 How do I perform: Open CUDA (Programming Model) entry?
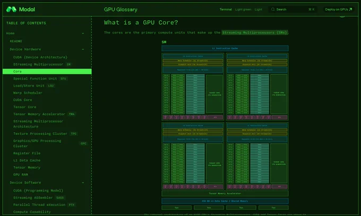click(x=38, y=191)
